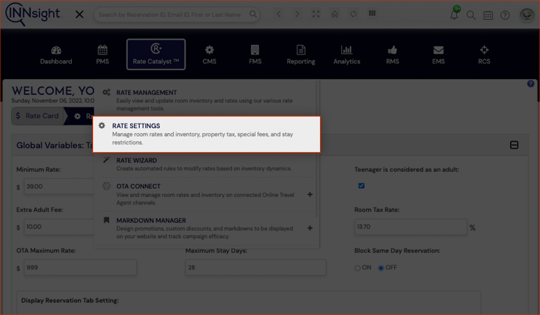Open the Reporting module
540x315 pixels.
tap(301, 55)
